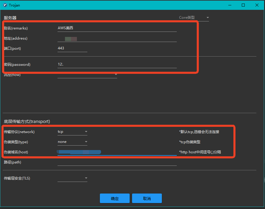Click the 伪装域名(host) input field
265x209 pixels.
pyautogui.click(x=117, y=152)
